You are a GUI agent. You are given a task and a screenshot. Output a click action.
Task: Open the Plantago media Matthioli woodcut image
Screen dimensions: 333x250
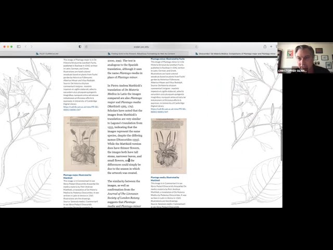coord(169,146)
